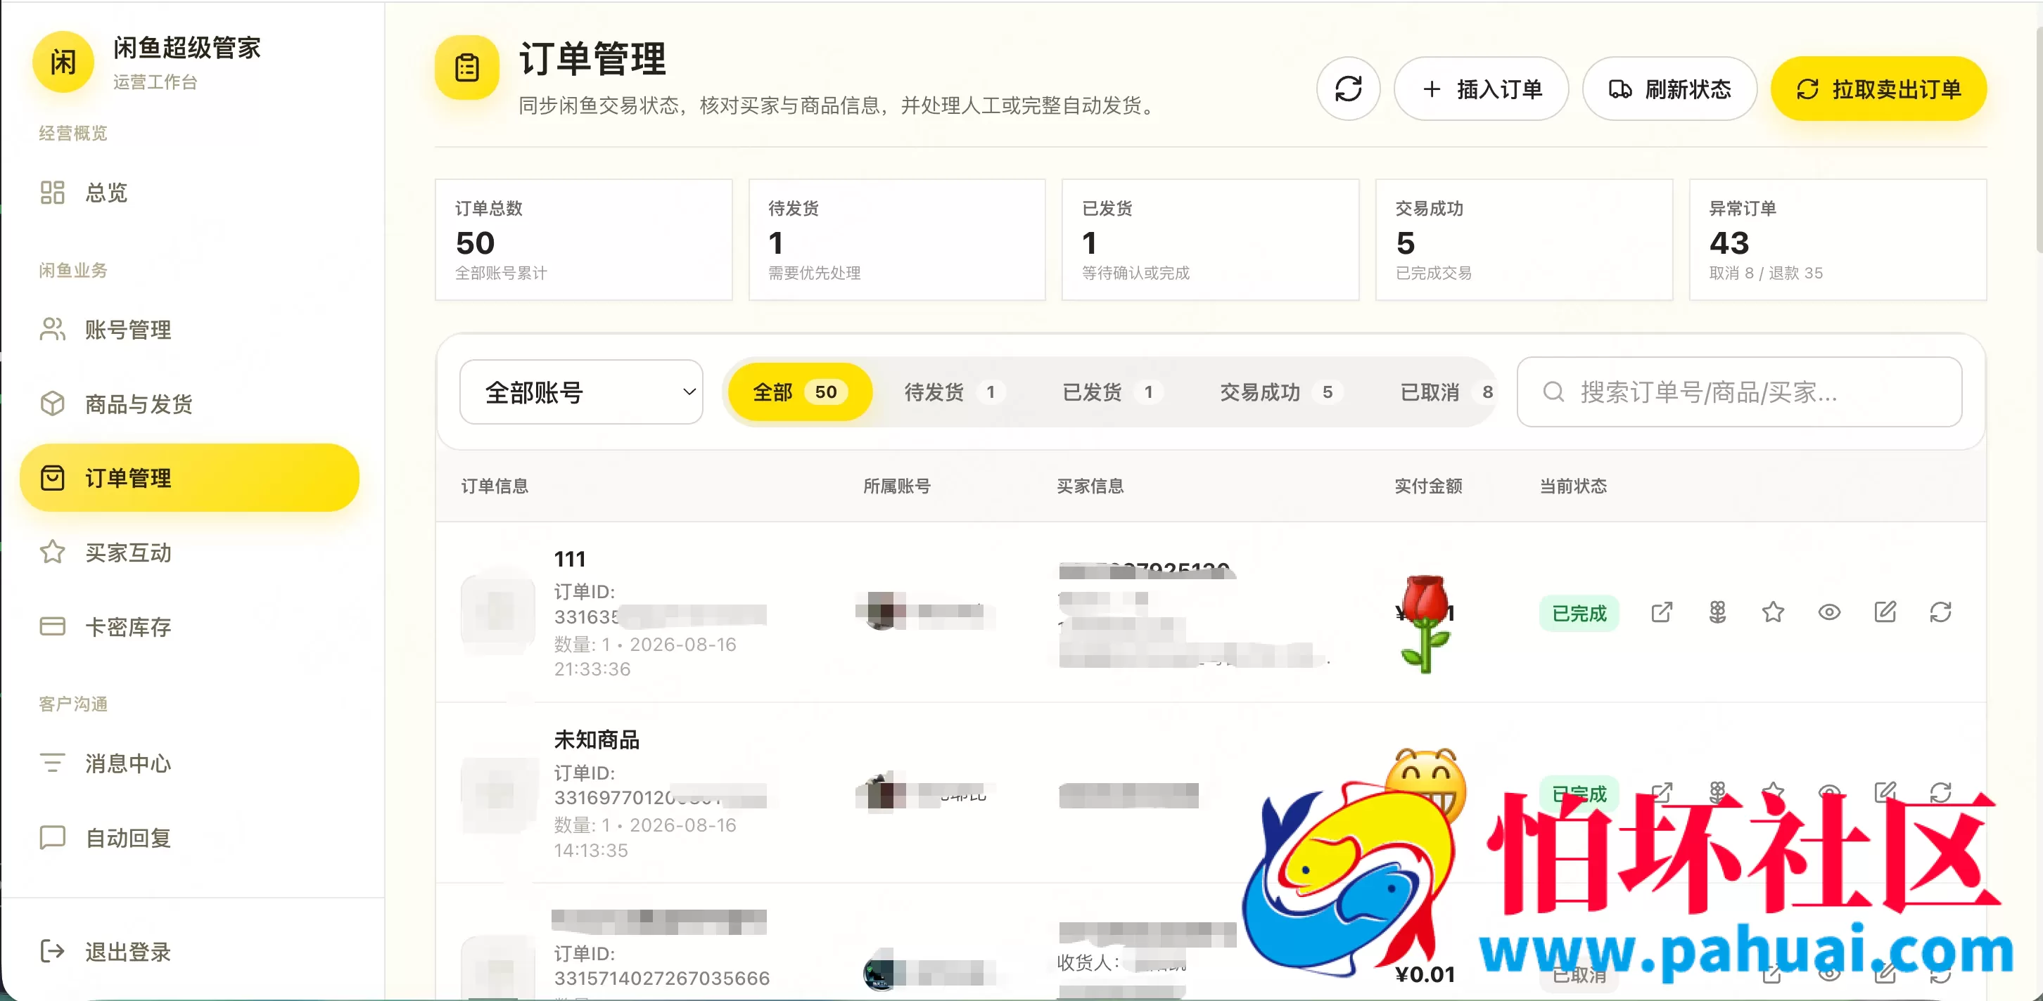Image resolution: width=2043 pixels, height=1001 pixels.
Task: Click the product thumbnail of 未知商品 order
Action: pos(498,794)
